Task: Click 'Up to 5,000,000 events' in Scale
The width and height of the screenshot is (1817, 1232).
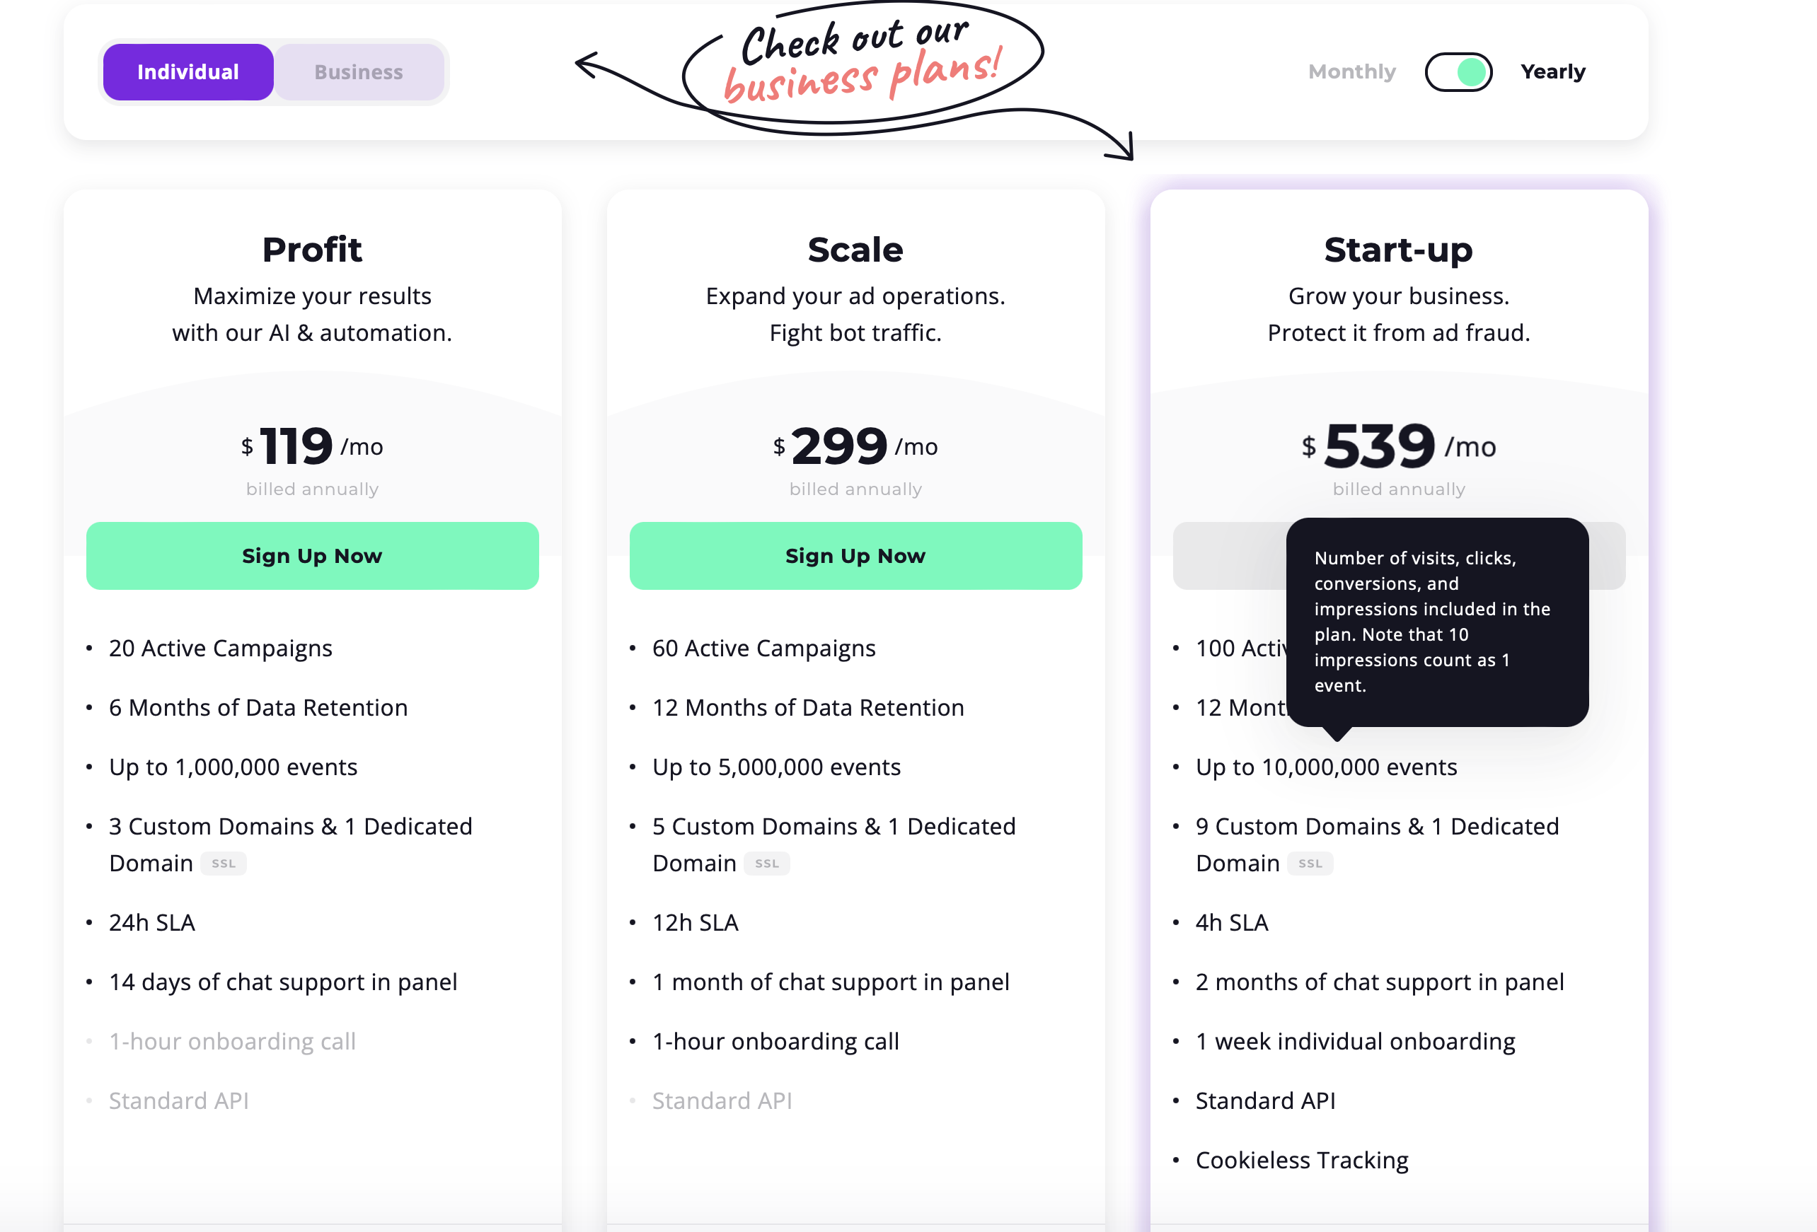Action: (776, 767)
